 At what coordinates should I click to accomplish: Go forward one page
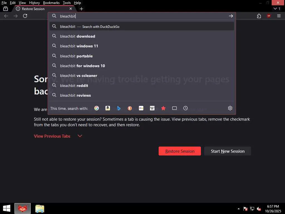click(x=16, y=16)
